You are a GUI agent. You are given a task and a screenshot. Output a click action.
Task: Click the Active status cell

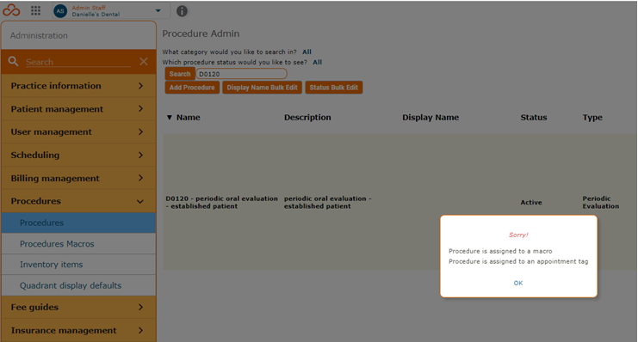(531, 202)
